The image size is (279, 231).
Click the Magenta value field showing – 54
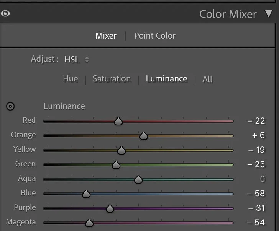[x=256, y=223]
